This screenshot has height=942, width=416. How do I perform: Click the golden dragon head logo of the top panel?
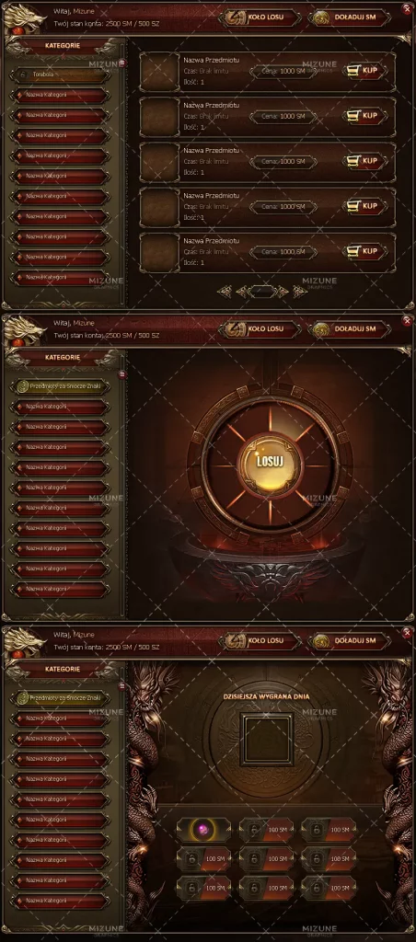click(24, 18)
